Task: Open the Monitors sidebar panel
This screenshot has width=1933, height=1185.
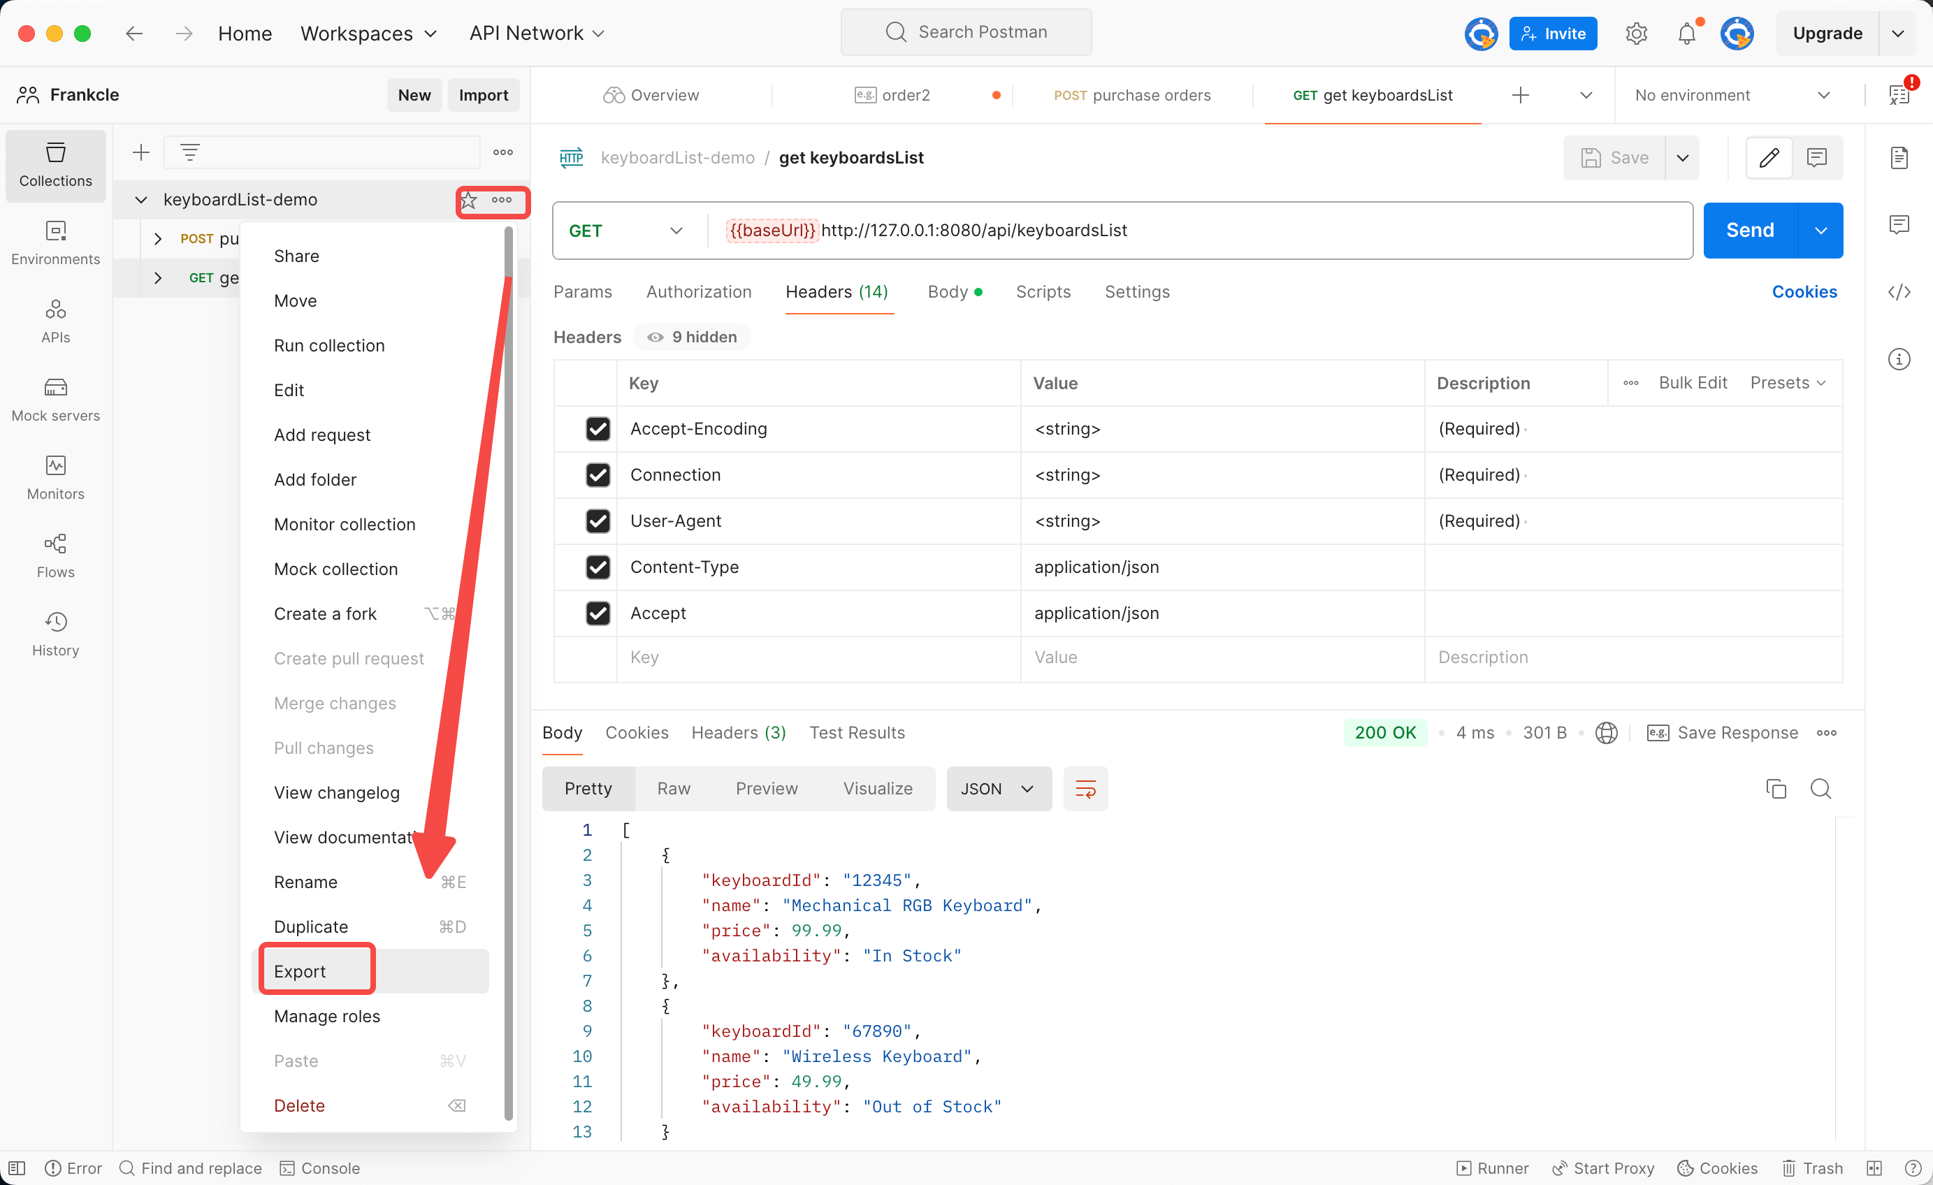Action: [x=56, y=479]
